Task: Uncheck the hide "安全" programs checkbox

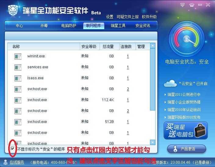Action: (x=13, y=148)
